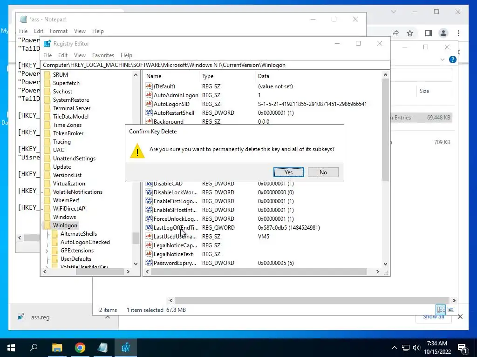Select the Tracing folder icon
477x357 pixels.
click(x=47, y=141)
